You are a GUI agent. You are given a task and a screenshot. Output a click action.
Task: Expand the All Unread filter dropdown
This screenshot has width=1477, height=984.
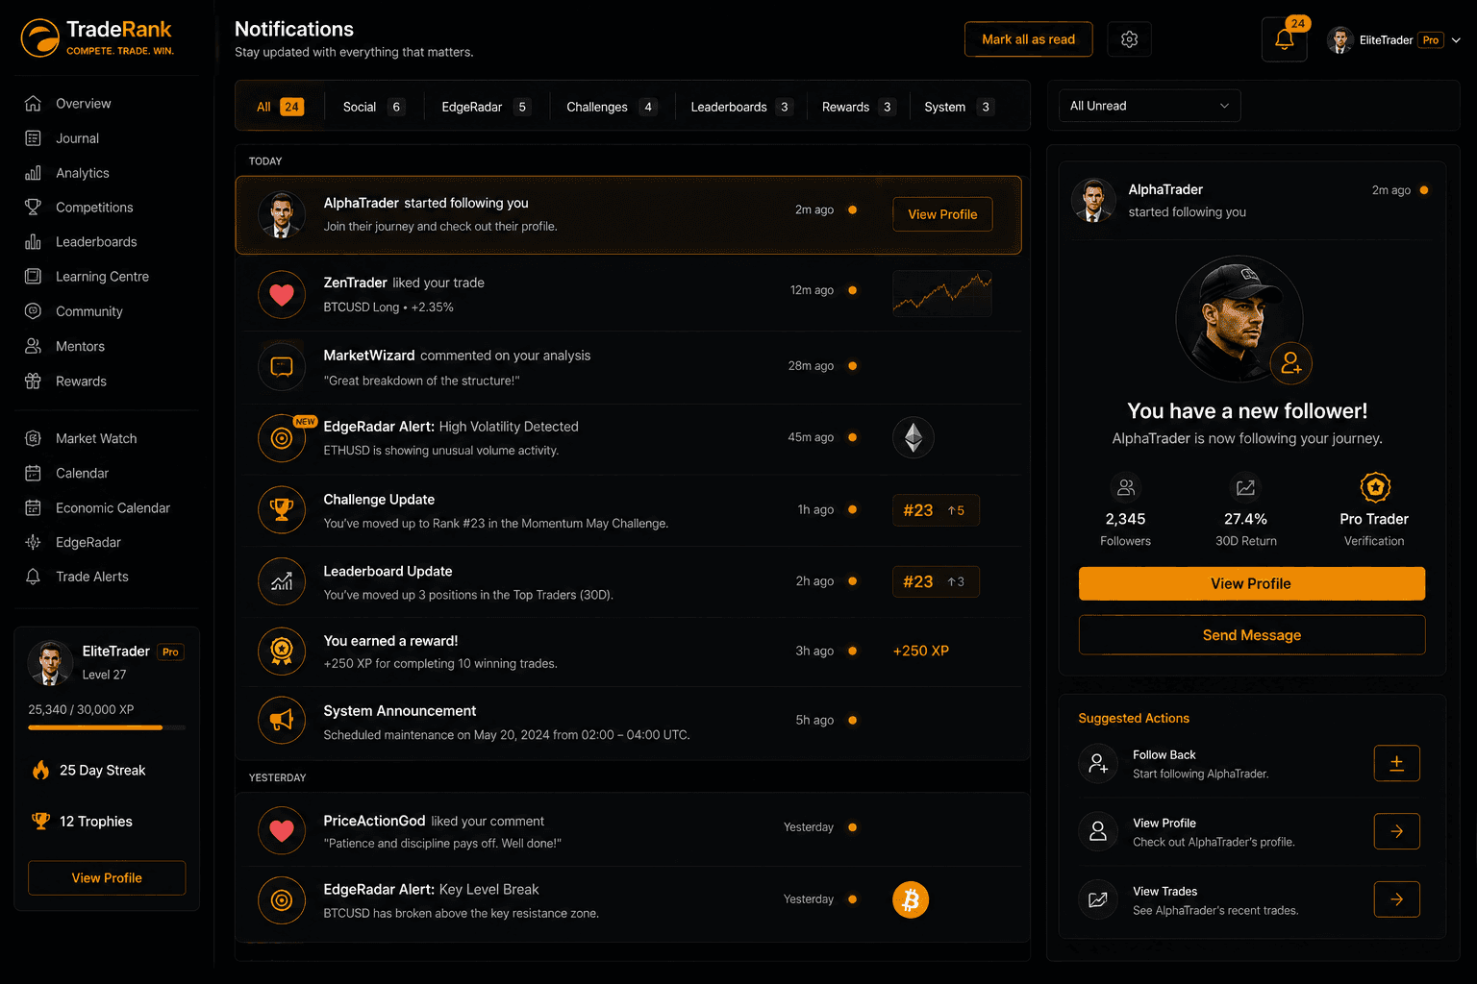pyautogui.click(x=1149, y=106)
